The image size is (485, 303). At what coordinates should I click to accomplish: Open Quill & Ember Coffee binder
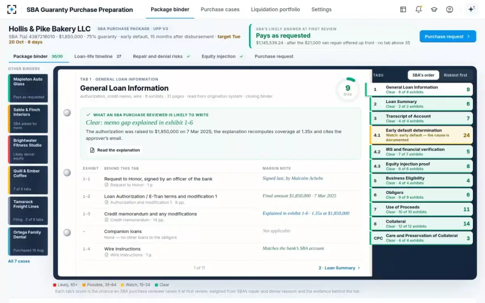(x=28, y=180)
